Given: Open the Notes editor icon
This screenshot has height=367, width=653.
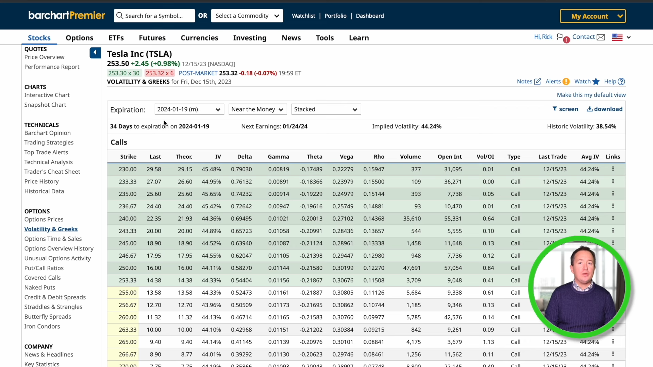Looking at the screenshot, I should click(537, 81).
